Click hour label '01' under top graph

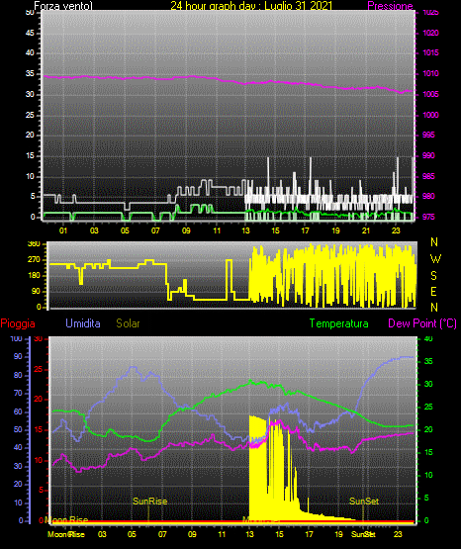tap(63, 230)
